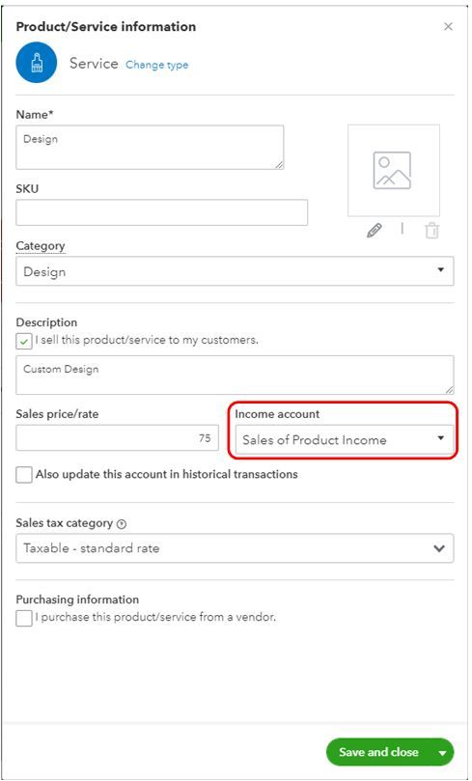This screenshot has width=472, height=781.
Task: Expand the Sales tax category dropdown
Action: coord(235,548)
